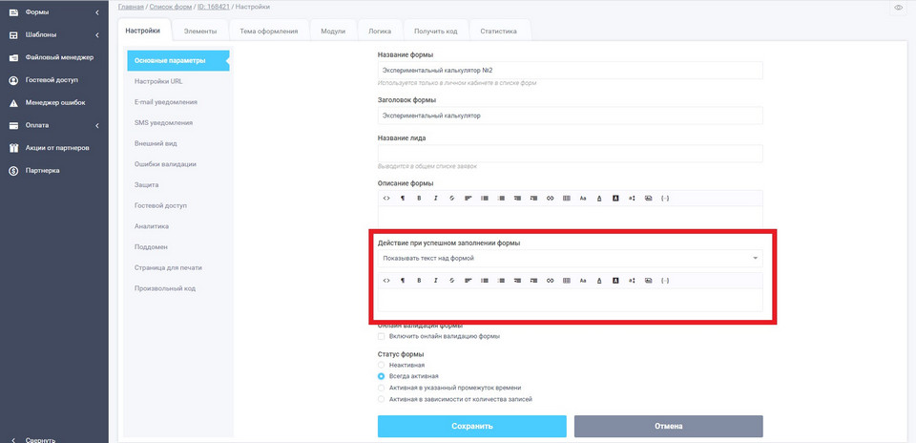The image size is (916, 443).
Task: Open the Файловый менеджер sidebar icon
Action: click(13, 57)
